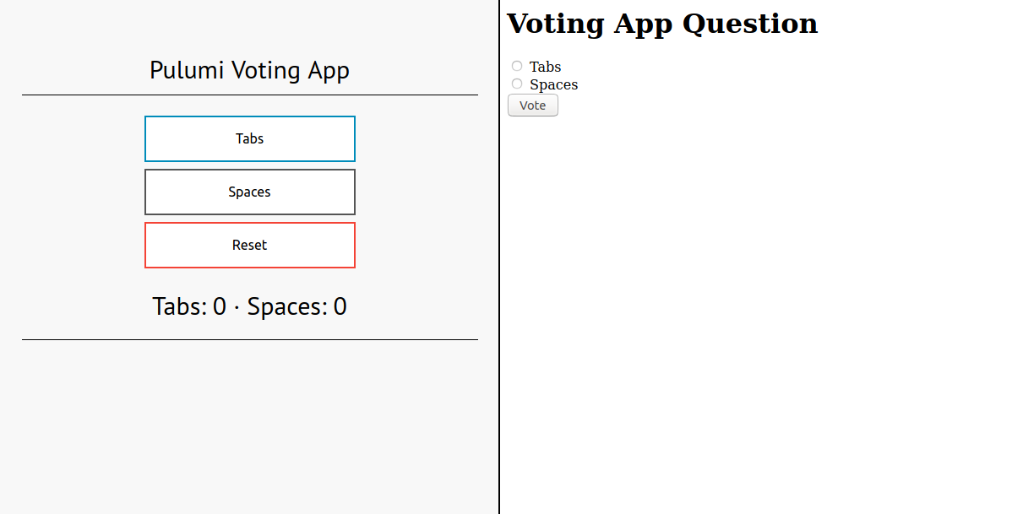Click the Tabs label text beside the radio
Screen dimensions: 1012x514
(x=546, y=67)
